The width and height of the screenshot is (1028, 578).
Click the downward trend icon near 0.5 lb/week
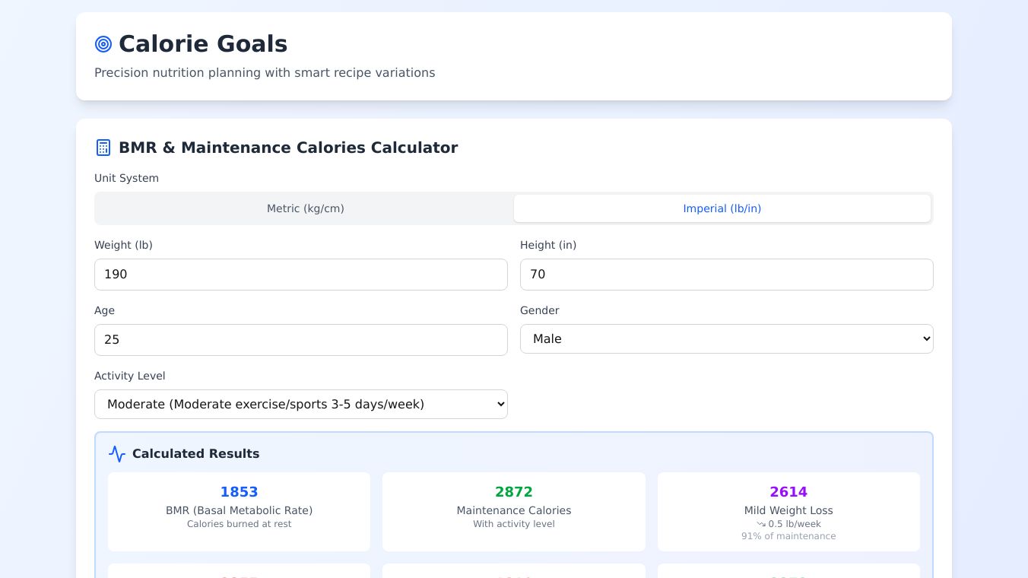761,524
